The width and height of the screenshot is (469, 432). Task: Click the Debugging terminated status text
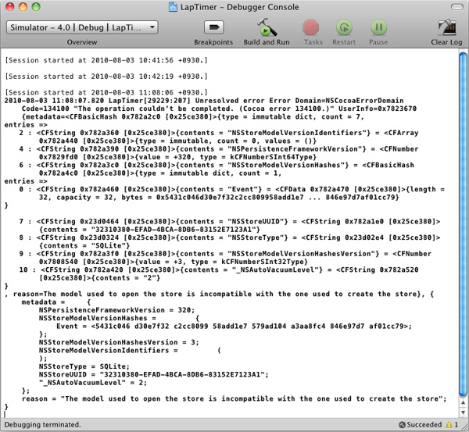(42, 425)
